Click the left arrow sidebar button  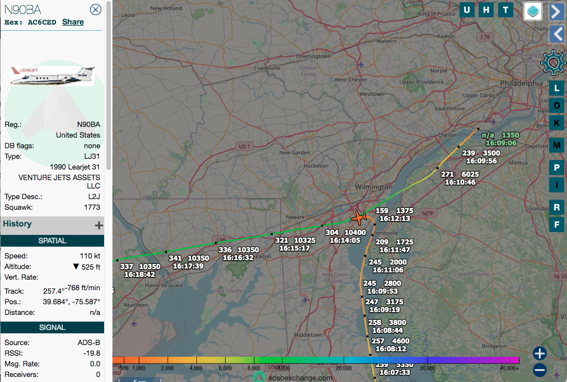557,35
